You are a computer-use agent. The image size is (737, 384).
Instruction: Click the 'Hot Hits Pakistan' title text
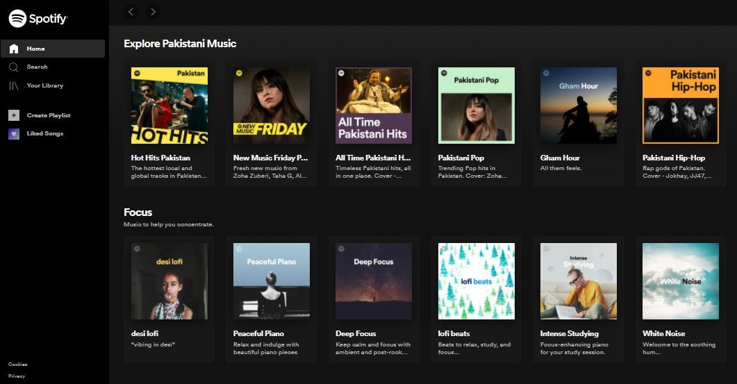pos(160,158)
